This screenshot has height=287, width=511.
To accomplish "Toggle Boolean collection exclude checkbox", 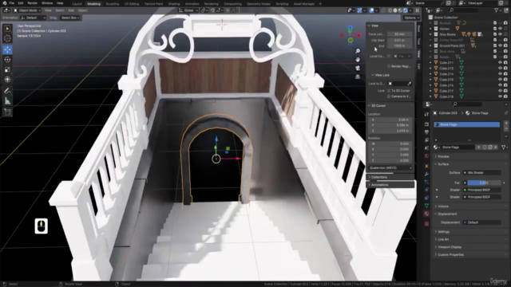I will [x=495, y=23].
